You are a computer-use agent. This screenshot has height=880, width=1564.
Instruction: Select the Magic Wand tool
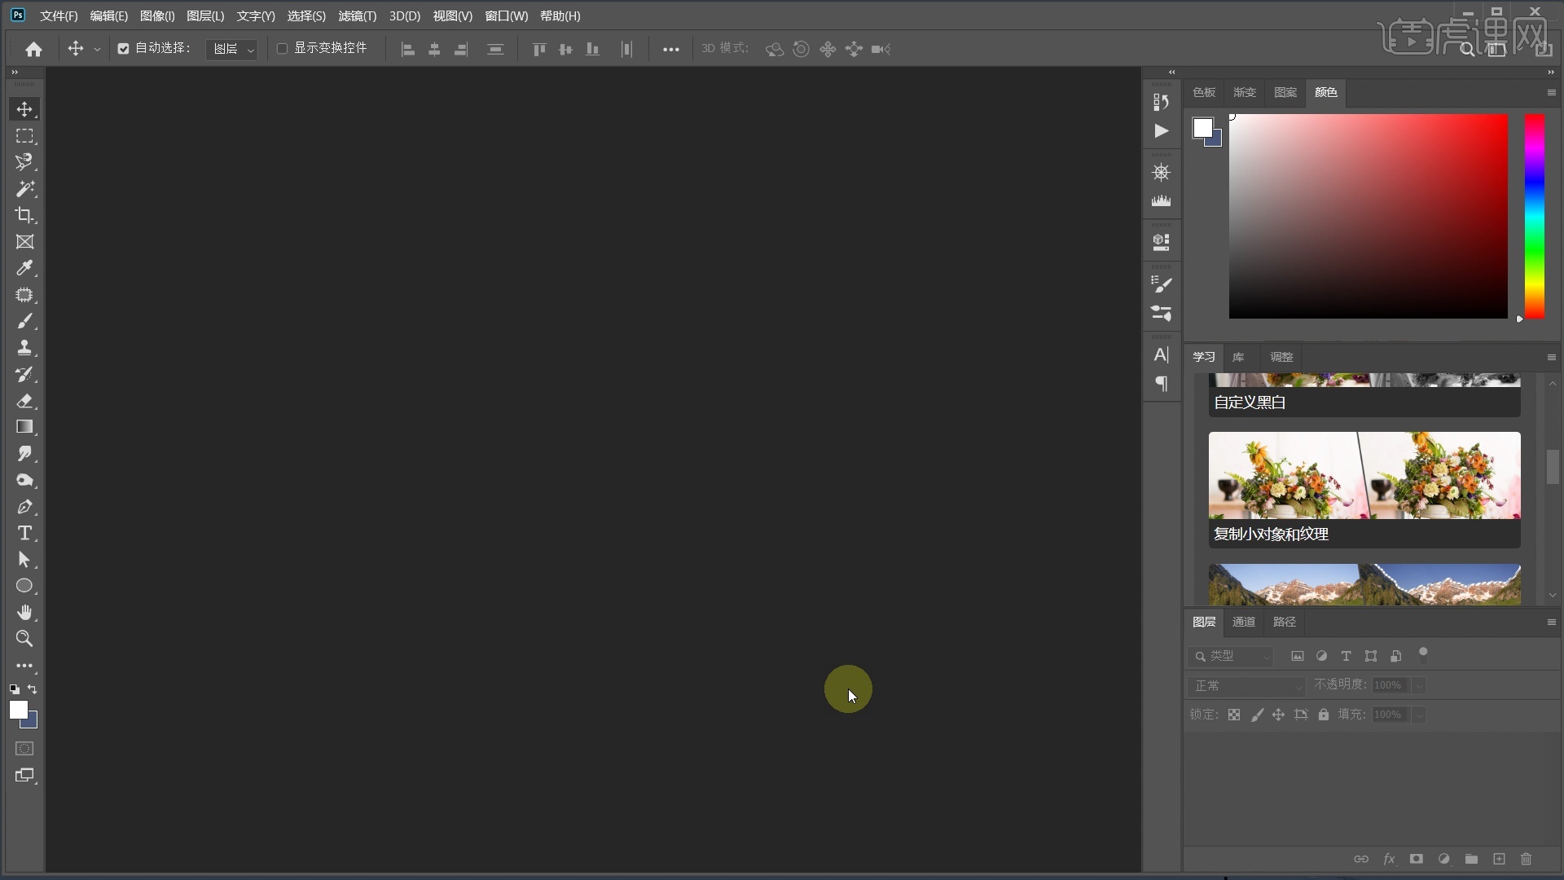tap(24, 189)
